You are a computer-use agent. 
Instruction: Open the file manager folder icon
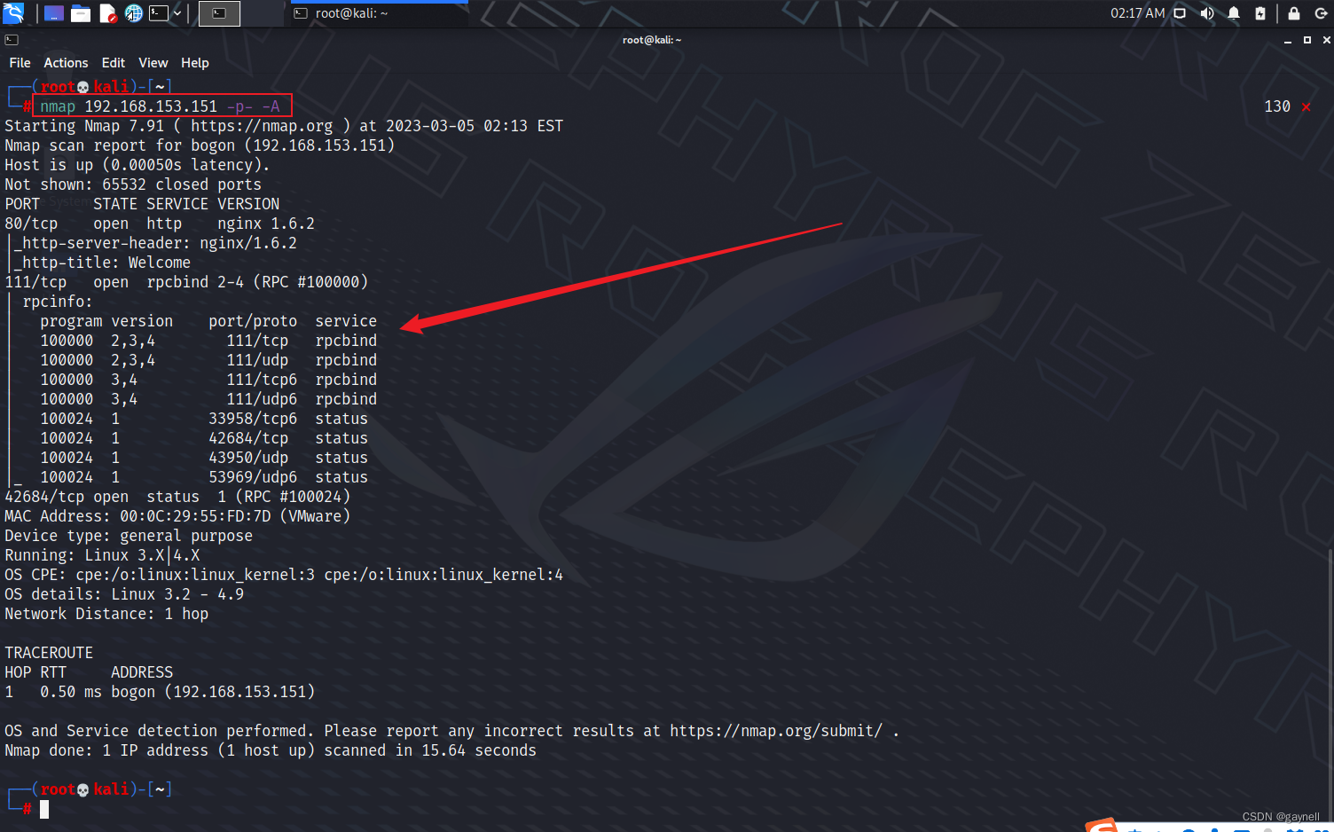(81, 13)
